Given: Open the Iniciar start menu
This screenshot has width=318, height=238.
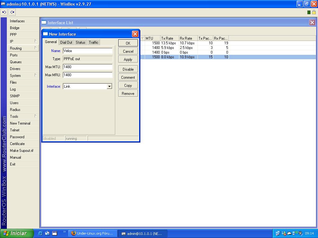Looking at the screenshot, I should tap(17, 233).
